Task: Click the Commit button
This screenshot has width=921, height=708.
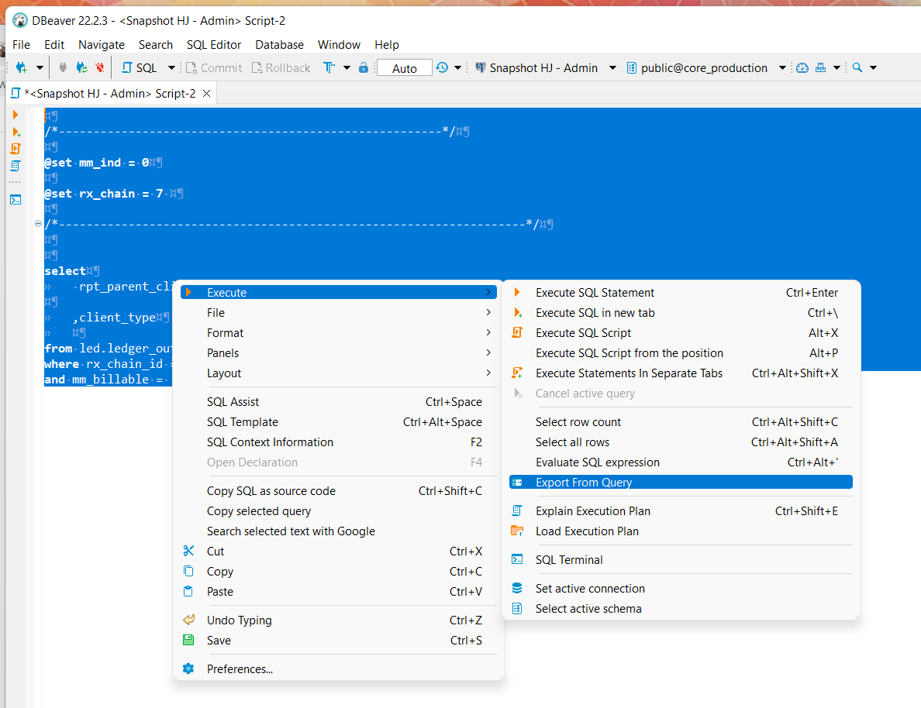Action: [x=213, y=67]
